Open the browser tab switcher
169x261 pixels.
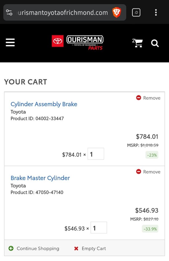click(x=136, y=13)
